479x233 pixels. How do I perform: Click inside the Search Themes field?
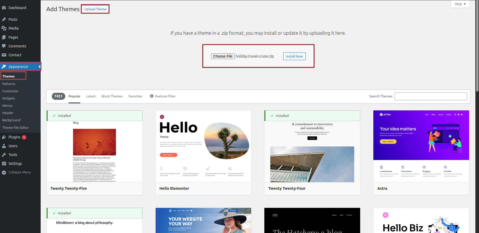pyautogui.click(x=431, y=96)
